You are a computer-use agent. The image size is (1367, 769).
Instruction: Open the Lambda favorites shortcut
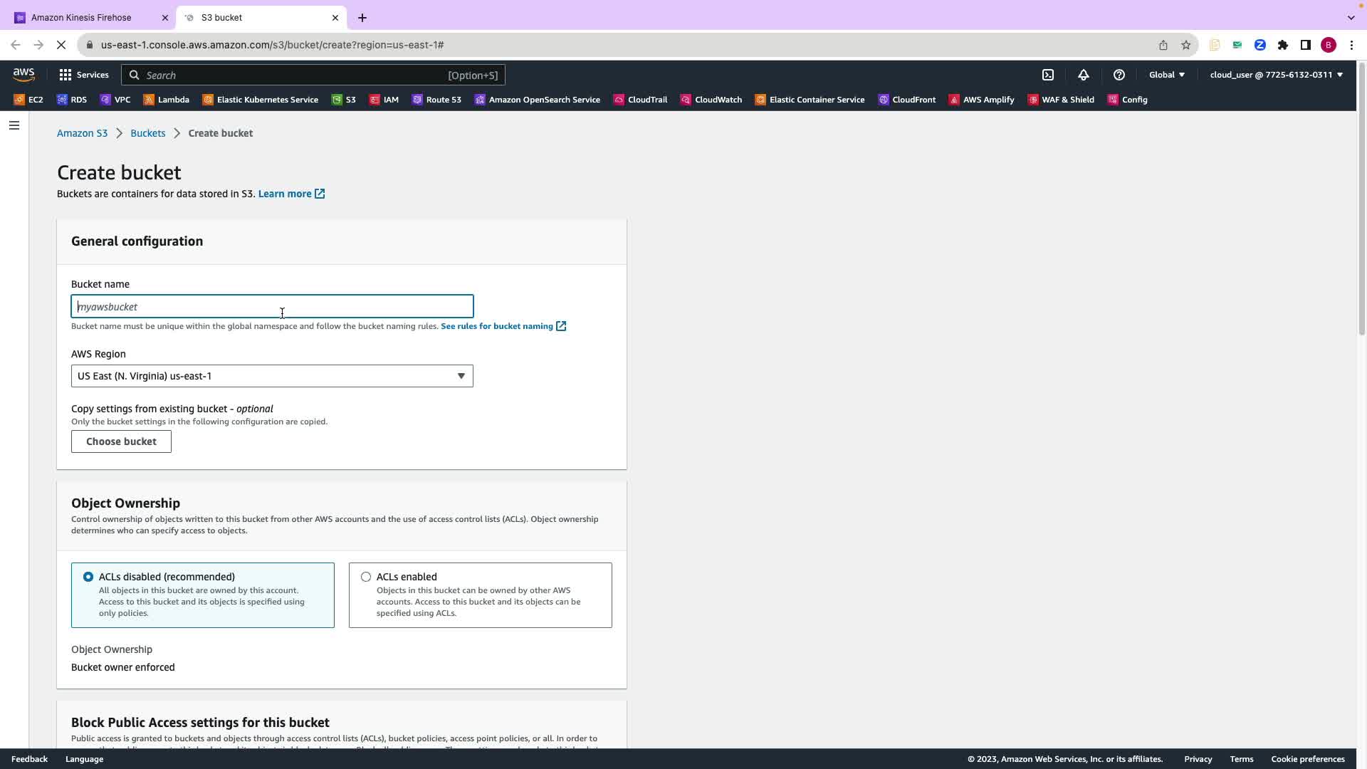(x=166, y=100)
